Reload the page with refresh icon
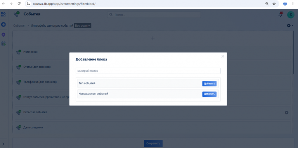 [19, 3]
